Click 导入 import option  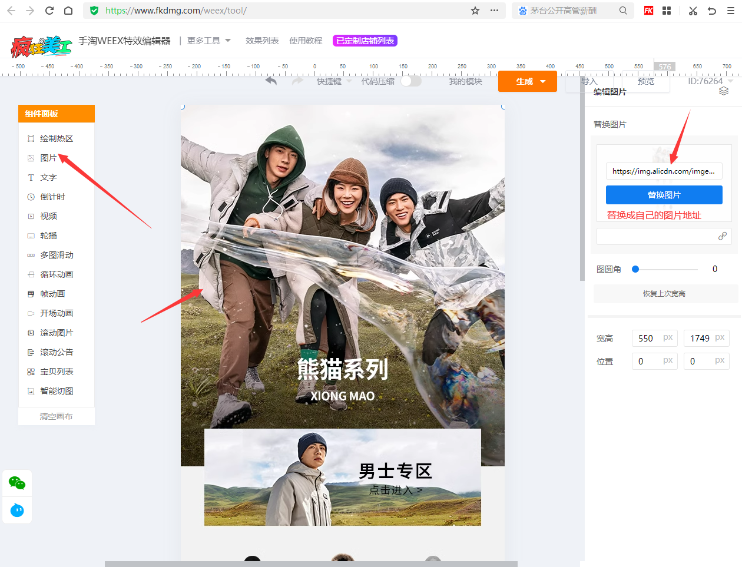tap(589, 81)
